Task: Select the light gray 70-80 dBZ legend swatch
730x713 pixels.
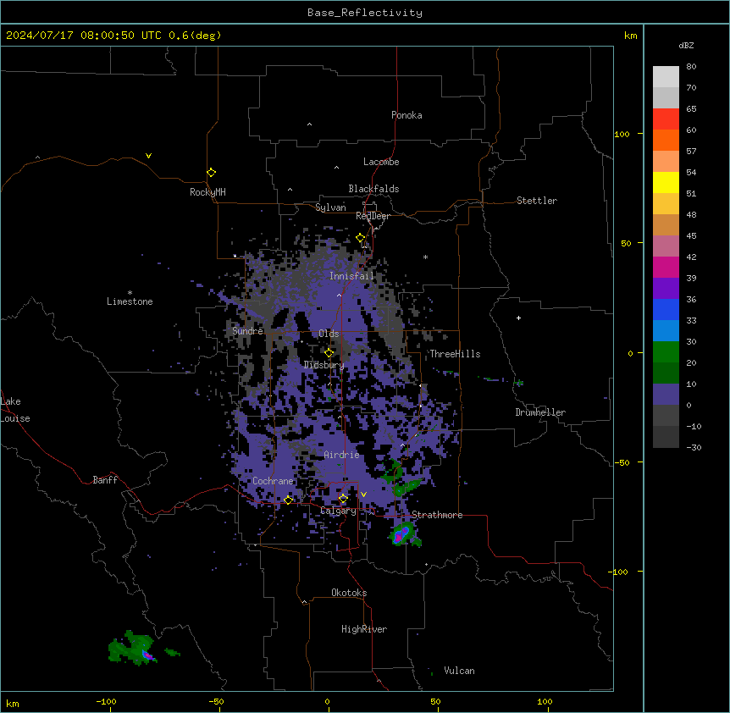Action: point(666,77)
